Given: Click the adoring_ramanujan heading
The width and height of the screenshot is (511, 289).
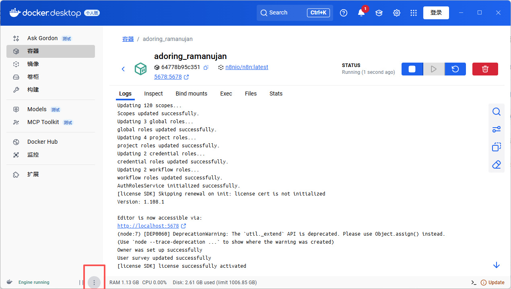Looking at the screenshot, I should point(190,56).
